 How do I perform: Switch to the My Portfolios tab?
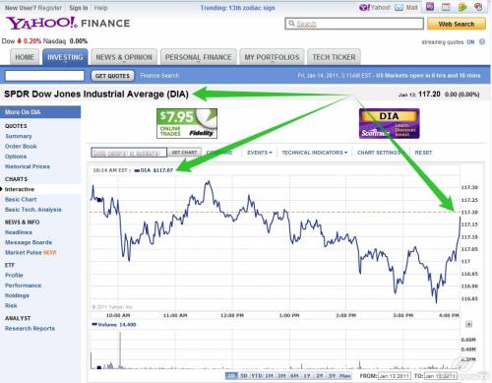click(x=272, y=57)
